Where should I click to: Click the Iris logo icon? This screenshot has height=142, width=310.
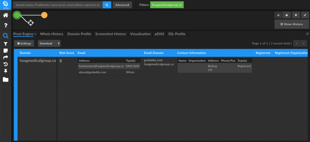6,5
